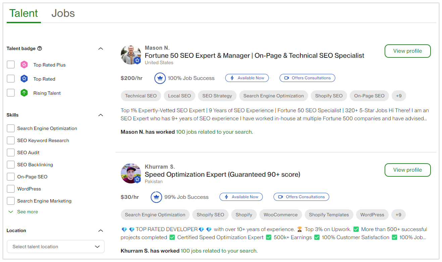
Task: Collapse the Skills filter section
Action: coord(100,115)
